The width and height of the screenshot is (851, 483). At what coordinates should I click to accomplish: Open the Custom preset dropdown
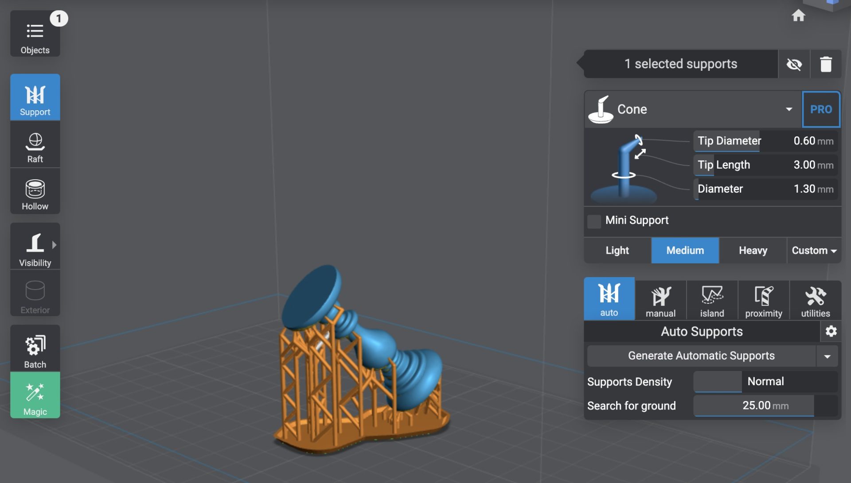pyautogui.click(x=814, y=251)
